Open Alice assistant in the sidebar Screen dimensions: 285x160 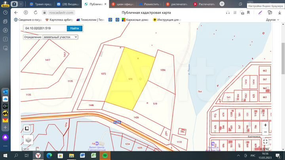coord(6,137)
